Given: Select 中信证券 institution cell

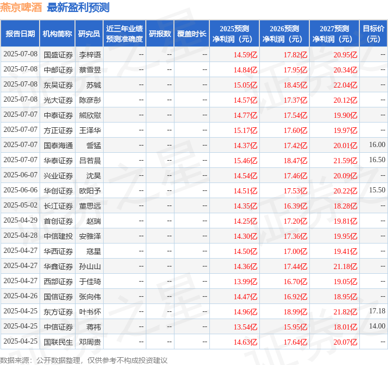Looking at the screenshot, I should click(x=58, y=327).
